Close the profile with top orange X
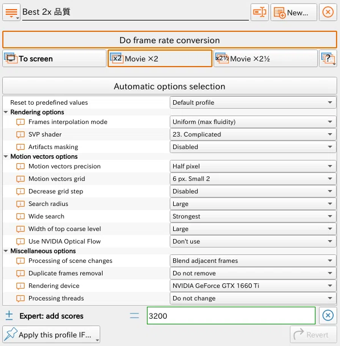The width and height of the screenshot is (340, 346). pyautogui.click(x=328, y=12)
